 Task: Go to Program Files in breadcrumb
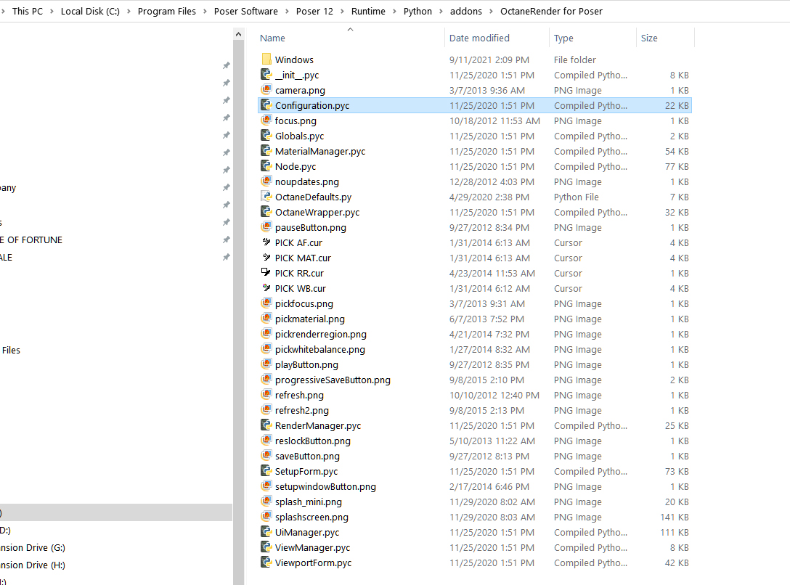click(x=167, y=11)
